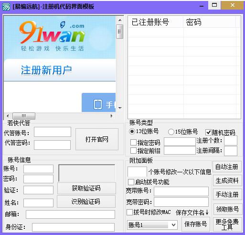The width and height of the screenshot is (245, 235).
Task: Focus the 验证 input field
Action: (x=38, y=190)
